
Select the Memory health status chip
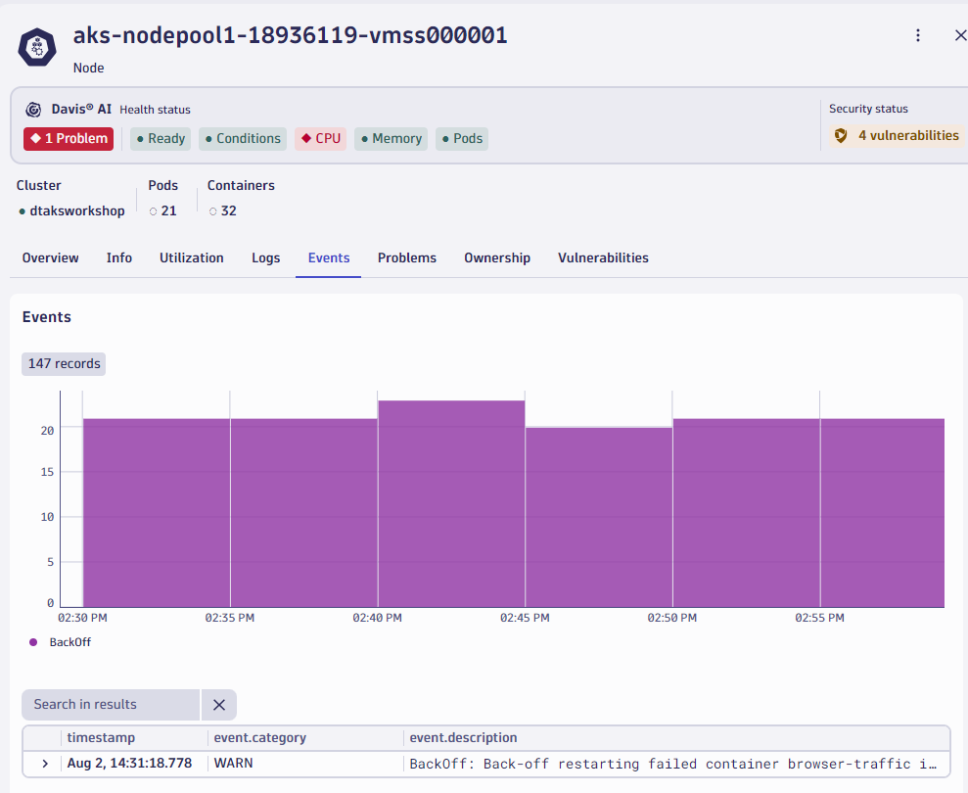pos(391,139)
